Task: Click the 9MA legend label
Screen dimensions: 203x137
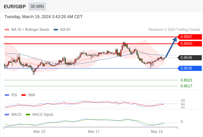Action: click(32, 95)
